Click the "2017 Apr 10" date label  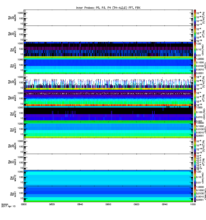[x=9, y=207]
